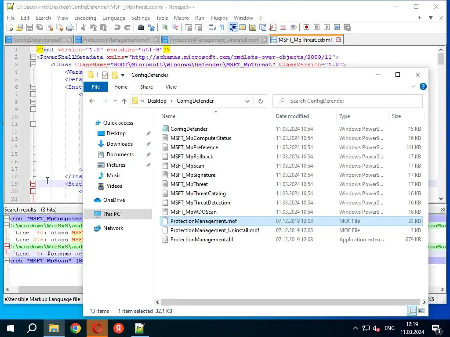Close the MSFT_MpThreat.cdxml tab

pos(338,40)
